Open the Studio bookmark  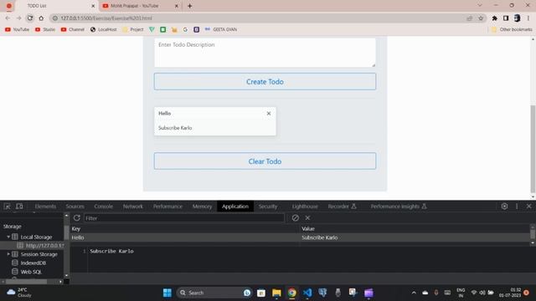pyautogui.click(x=45, y=29)
